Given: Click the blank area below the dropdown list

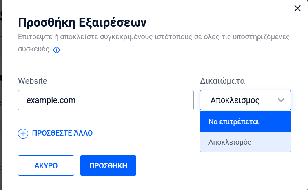Looking at the screenshot, I should (x=246, y=169).
